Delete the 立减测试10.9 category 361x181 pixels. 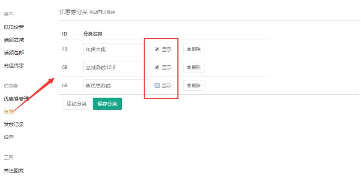pos(194,67)
